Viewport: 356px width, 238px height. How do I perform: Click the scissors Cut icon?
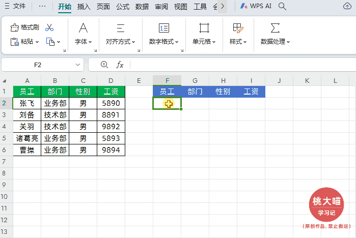[x=49, y=27]
